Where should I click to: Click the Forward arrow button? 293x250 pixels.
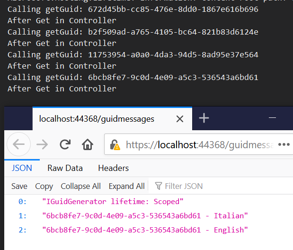tap(42, 144)
